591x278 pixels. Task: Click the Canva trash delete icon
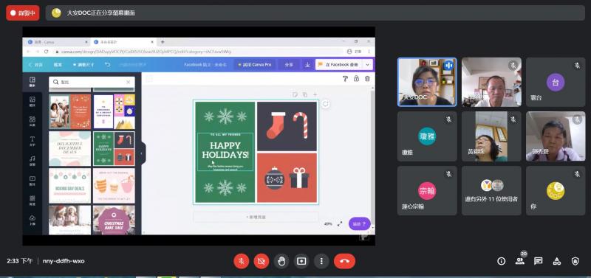point(367,79)
